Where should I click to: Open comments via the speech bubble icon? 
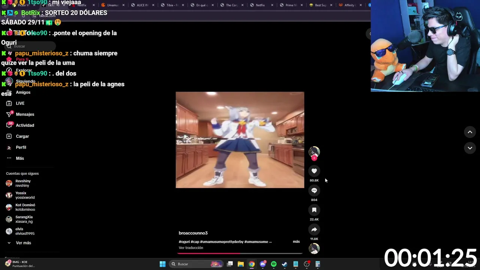pos(314,190)
